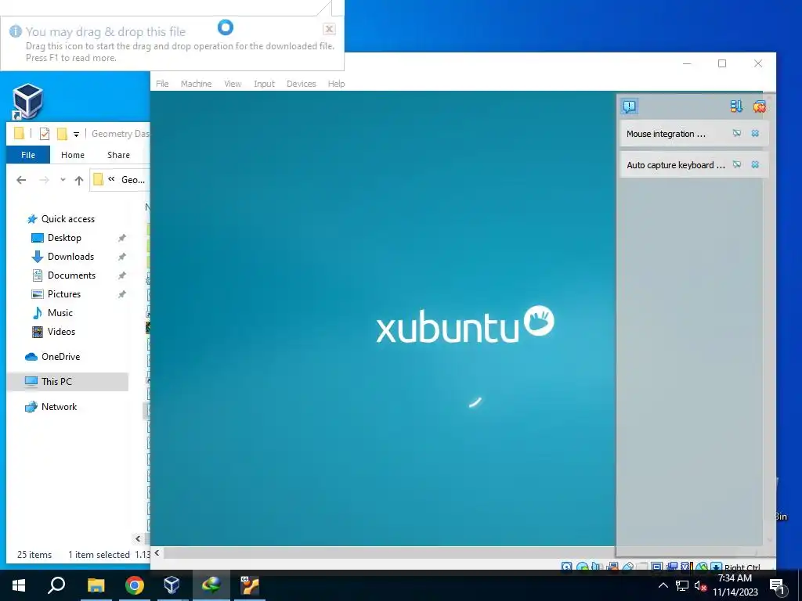
Task: Dismiss the Auto capture keyboard notification
Action: (x=755, y=164)
